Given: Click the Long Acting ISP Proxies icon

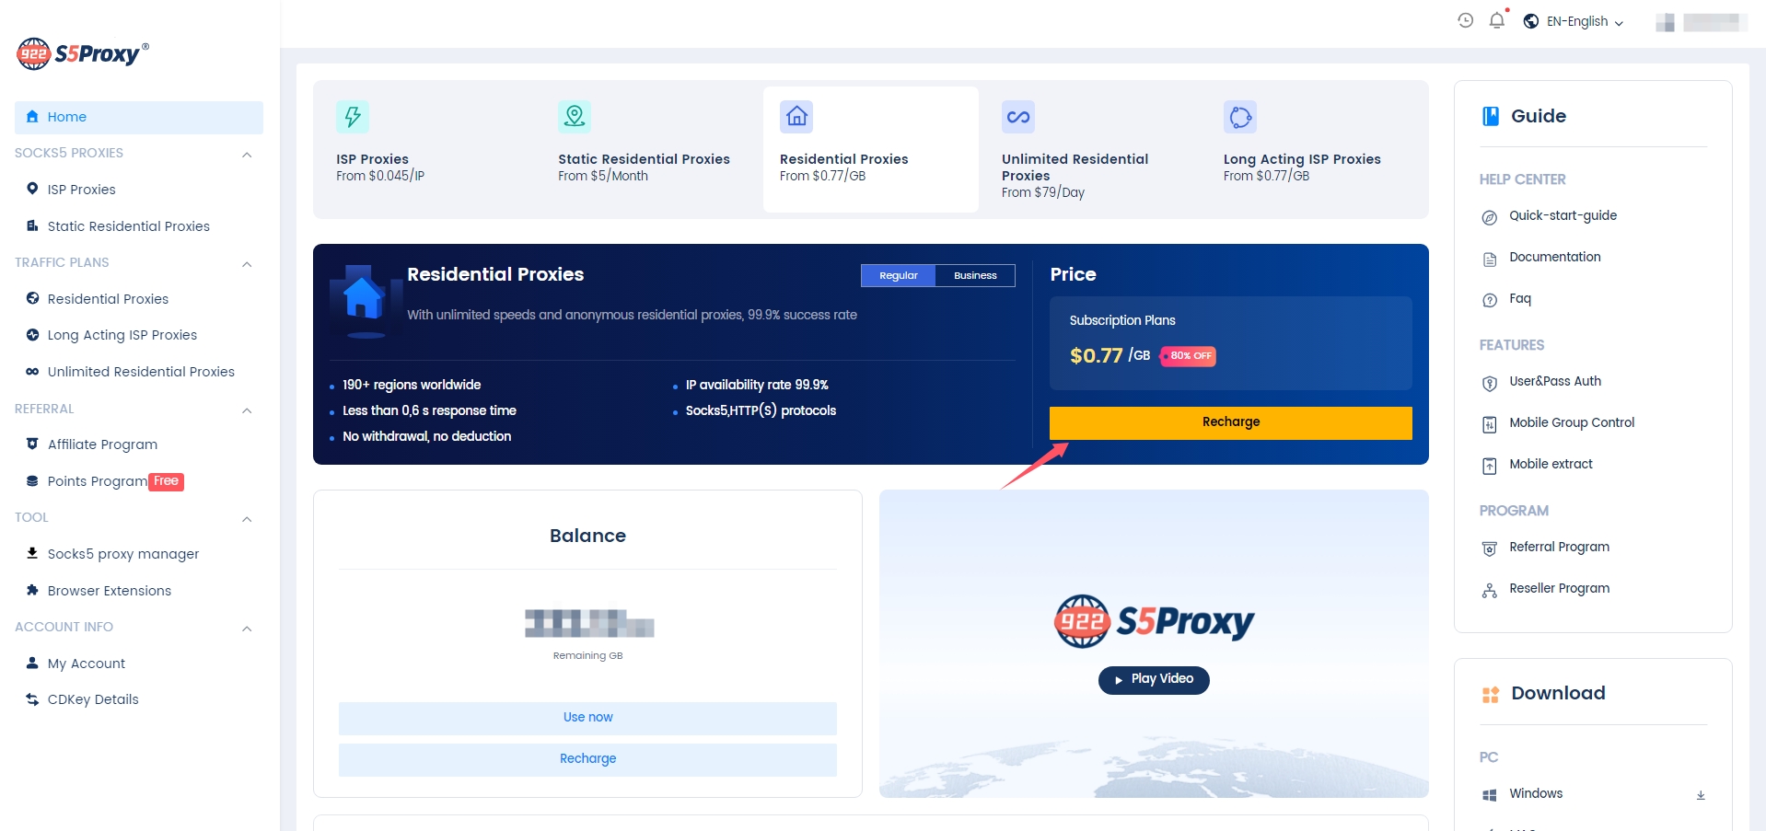Looking at the screenshot, I should 1239,117.
